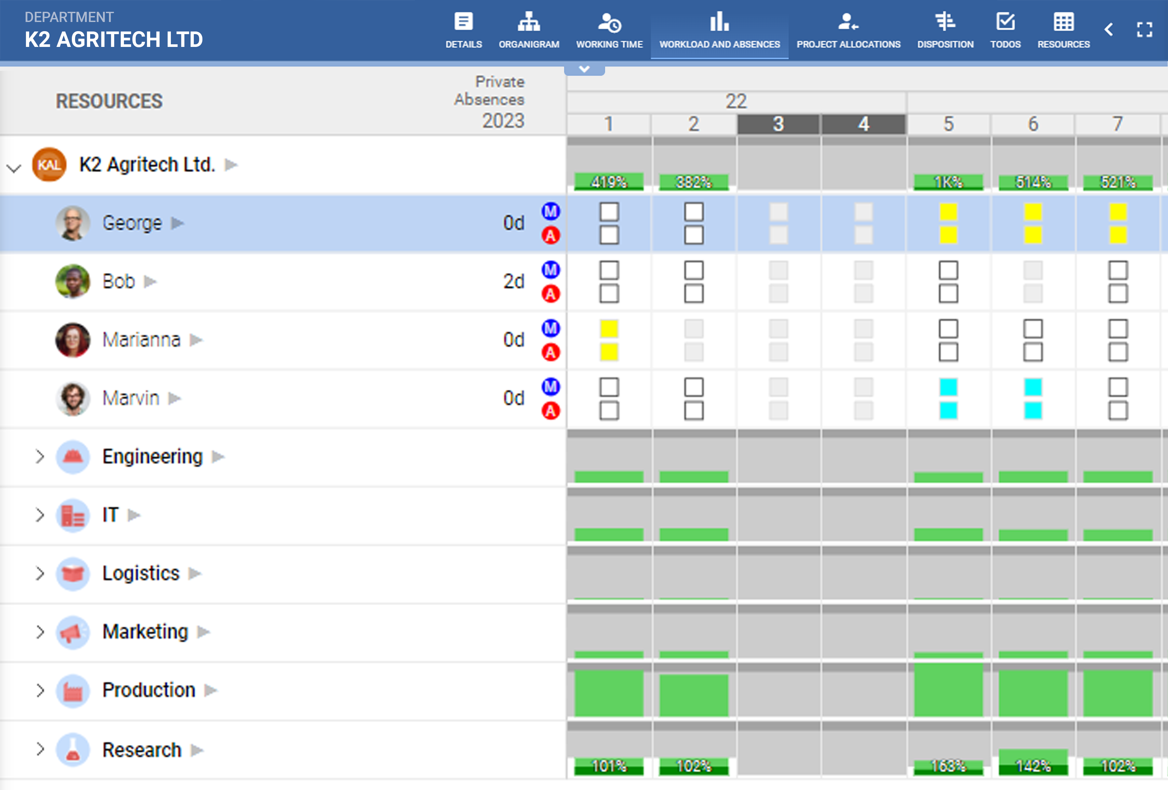Expand the Research department row
The image size is (1168, 790).
40,749
